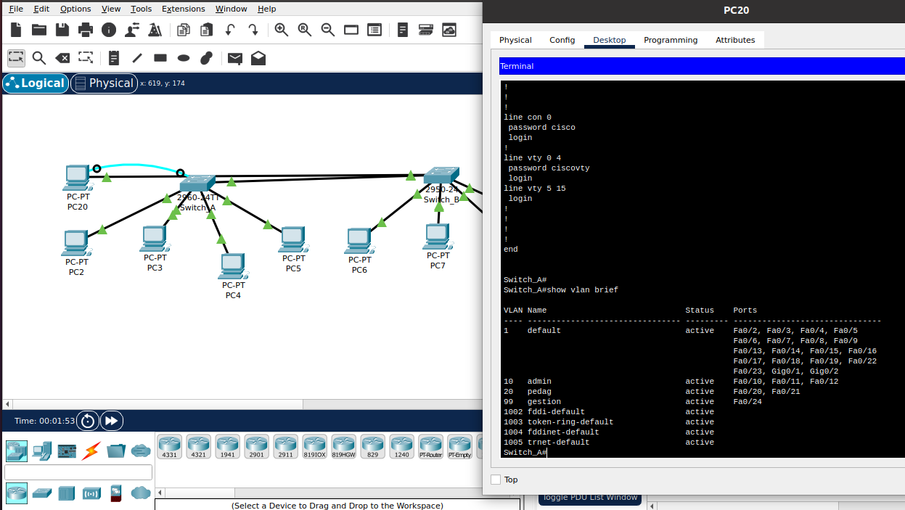Select the PT-Router device
The image size is (905, 510).
[430, 447]
